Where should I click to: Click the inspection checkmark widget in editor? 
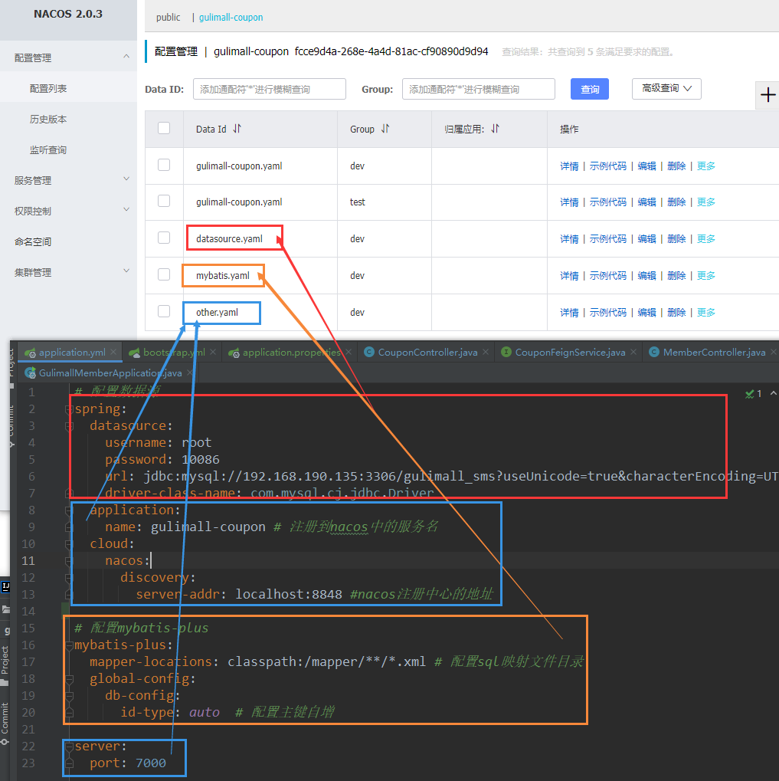click(x=754, y=394)
